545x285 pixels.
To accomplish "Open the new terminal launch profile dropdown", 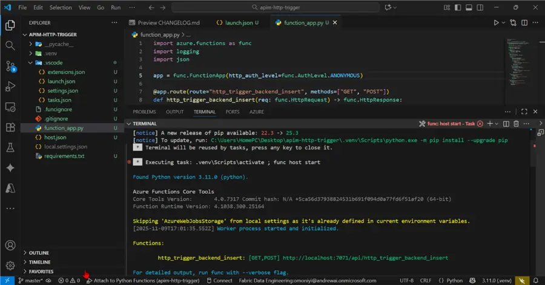I will tap(497, 123).
